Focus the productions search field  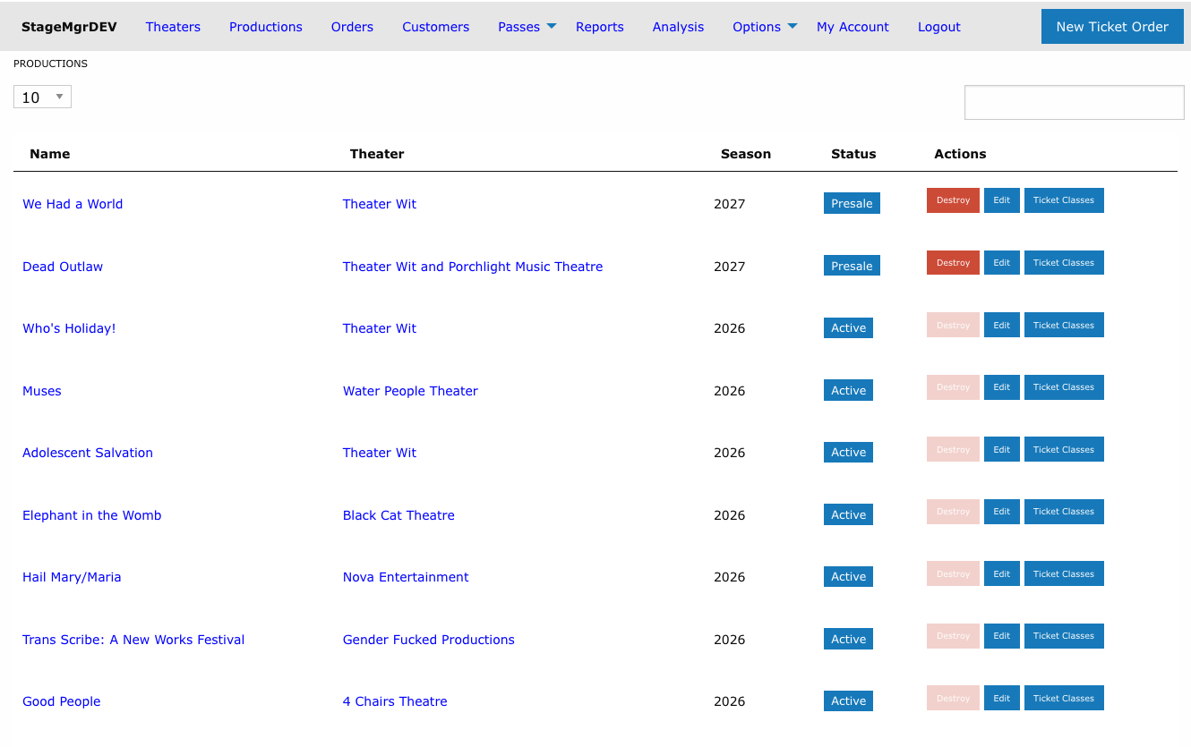click(x=1074, y=102)
